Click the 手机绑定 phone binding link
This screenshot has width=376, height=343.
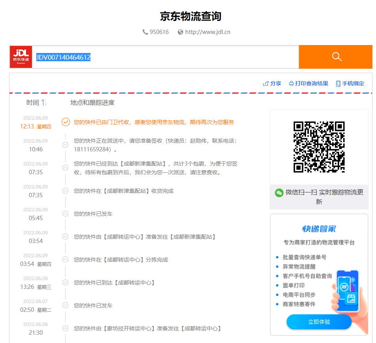point(350,83)
